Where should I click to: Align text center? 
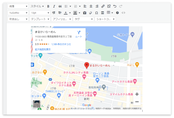point(91,6)
